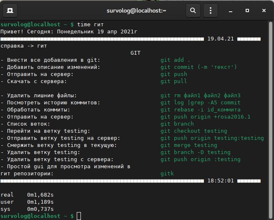Click 'гит репозитории:' line
The image size is (274, 220).
coord(27,174)
